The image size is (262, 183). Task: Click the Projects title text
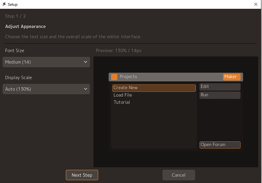[x=128, y=77]
